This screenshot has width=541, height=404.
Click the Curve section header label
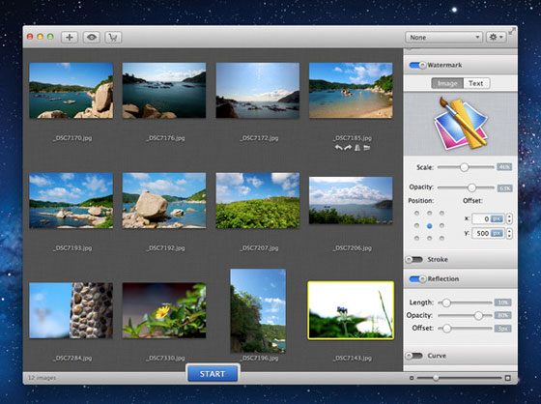tap(437, 356)
